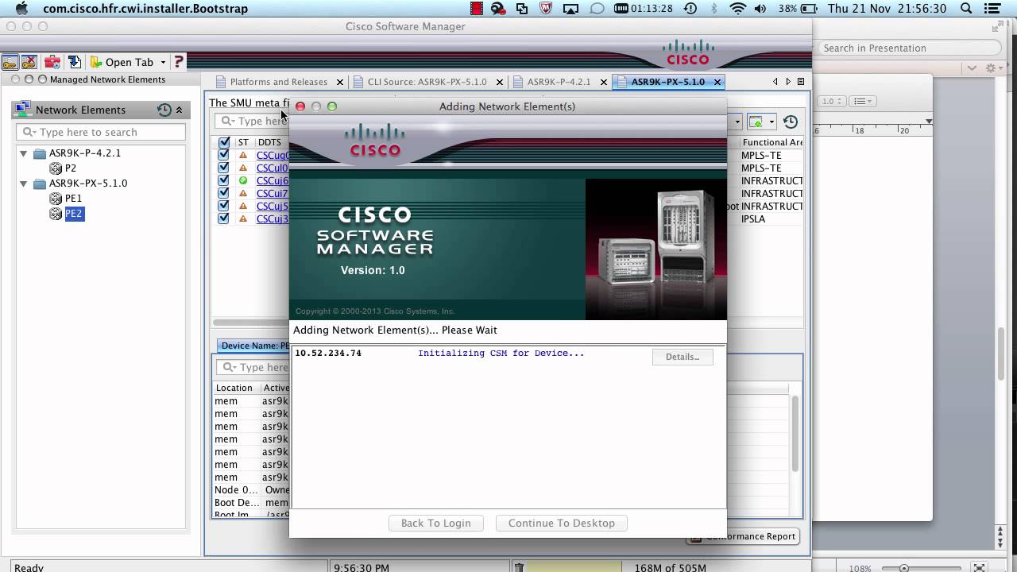Uncheck the checkbox for the CSCui7 row
The width and height of the screenshot is (1017, 572).
coord(223,193)
